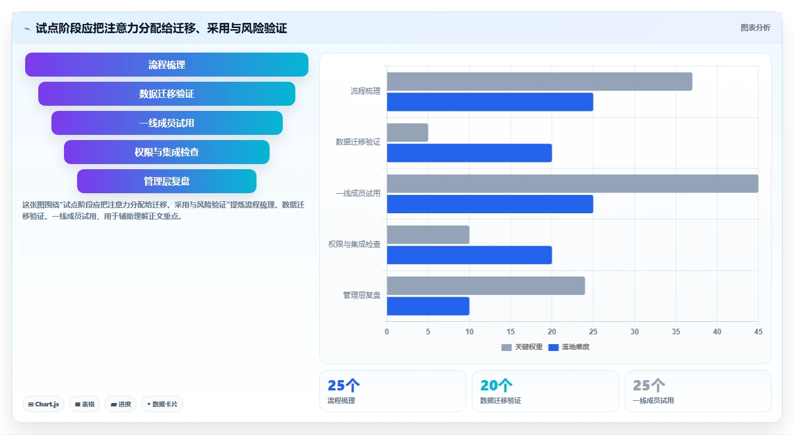The image size is (794, 435).
Task: Click the pulse icon beside the title
Action: coord(27,28)
